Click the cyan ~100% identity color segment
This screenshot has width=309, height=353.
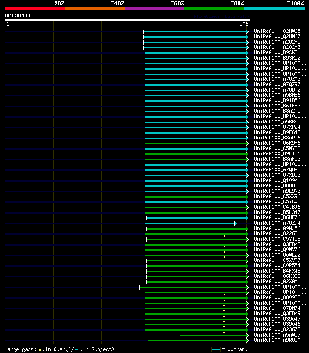[274, 9]
